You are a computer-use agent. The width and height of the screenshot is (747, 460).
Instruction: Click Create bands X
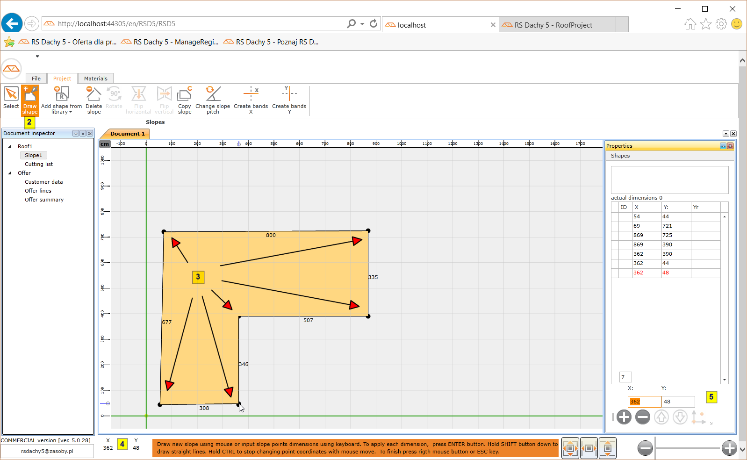pyautogui.click(x=251, y=99)
